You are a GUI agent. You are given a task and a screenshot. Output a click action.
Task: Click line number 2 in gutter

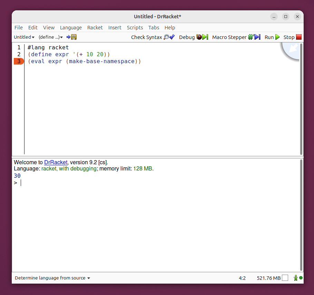point(19,54)
